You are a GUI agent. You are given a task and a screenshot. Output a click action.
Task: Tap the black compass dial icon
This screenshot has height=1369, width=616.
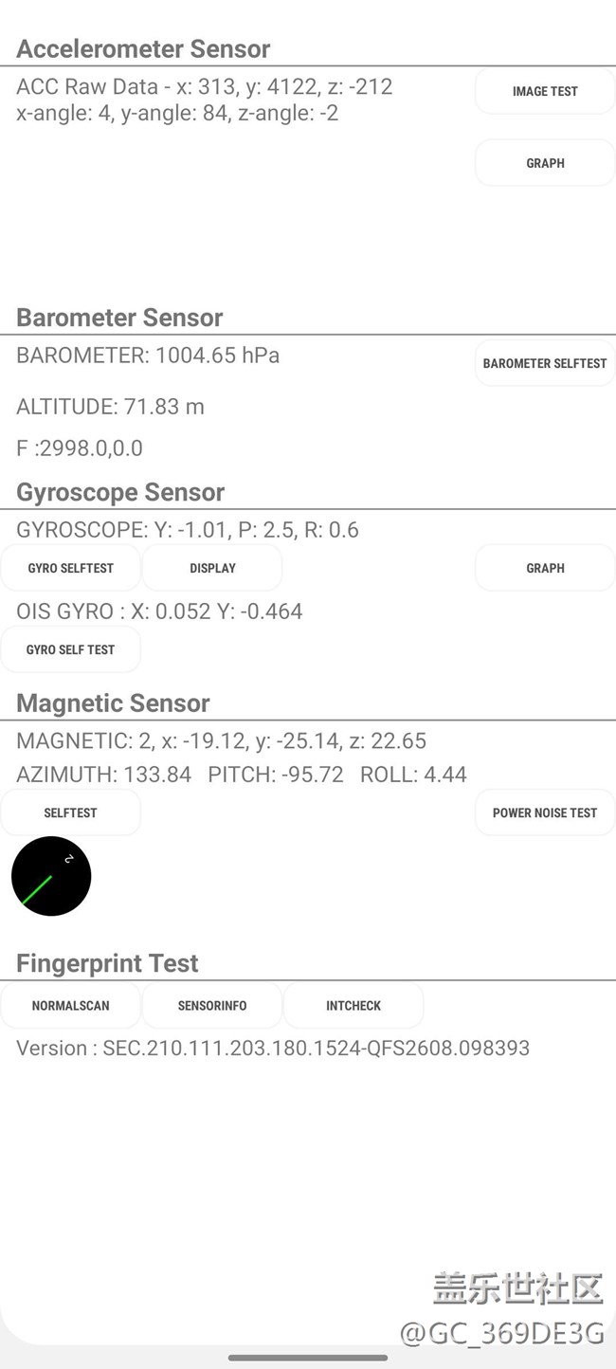tap(51, 876)
